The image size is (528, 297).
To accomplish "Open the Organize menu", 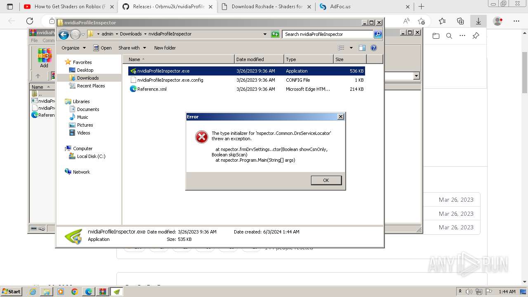I will 73,48.
